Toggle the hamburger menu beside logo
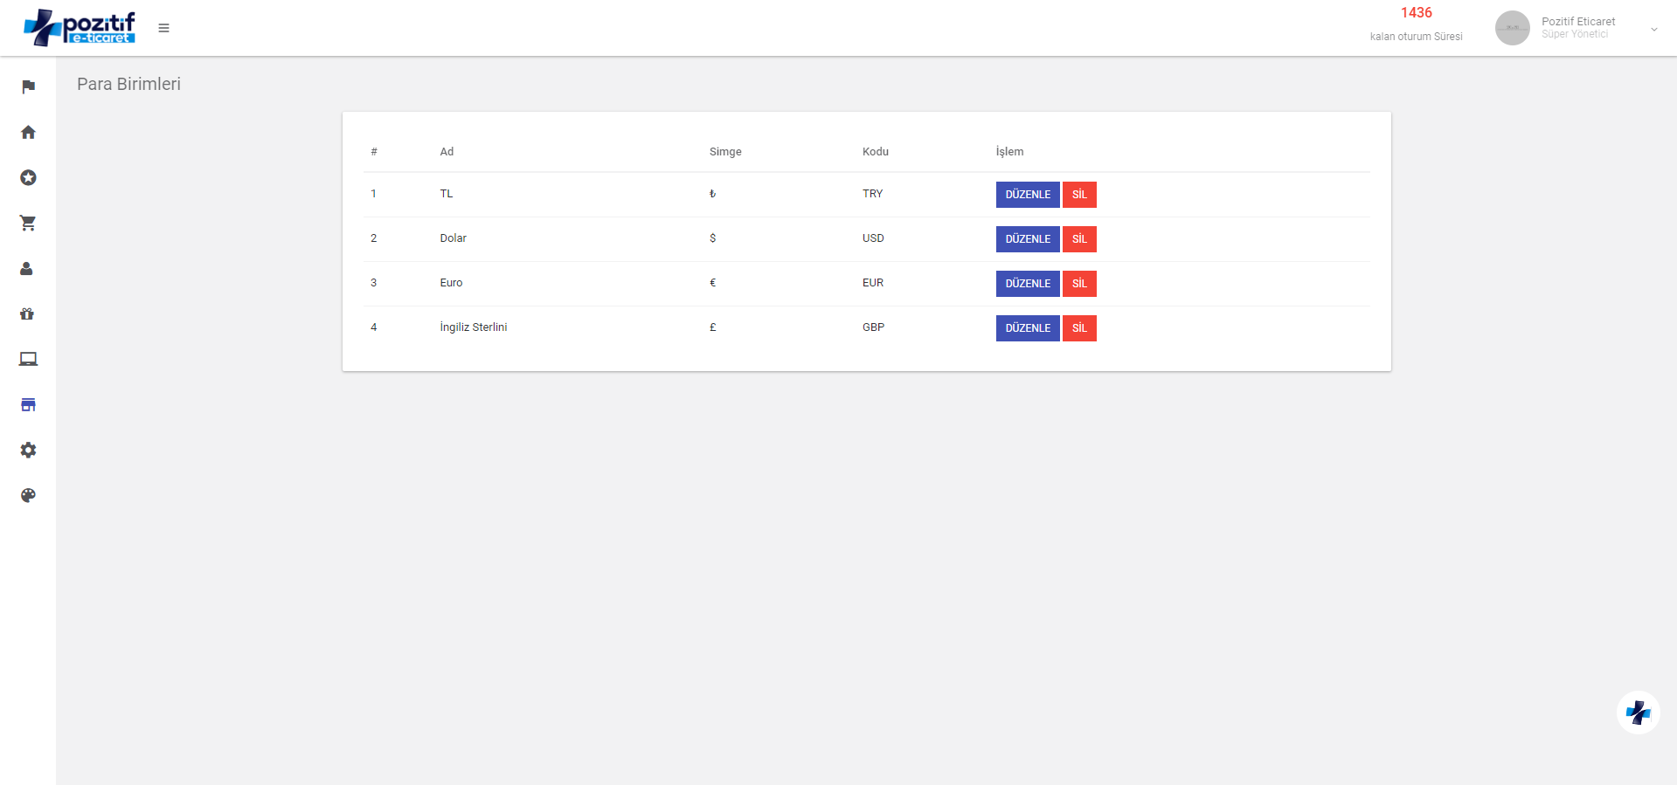 163,28
